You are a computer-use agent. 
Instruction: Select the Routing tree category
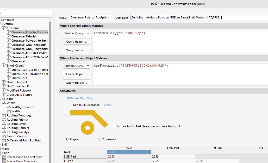pos(7,99)
